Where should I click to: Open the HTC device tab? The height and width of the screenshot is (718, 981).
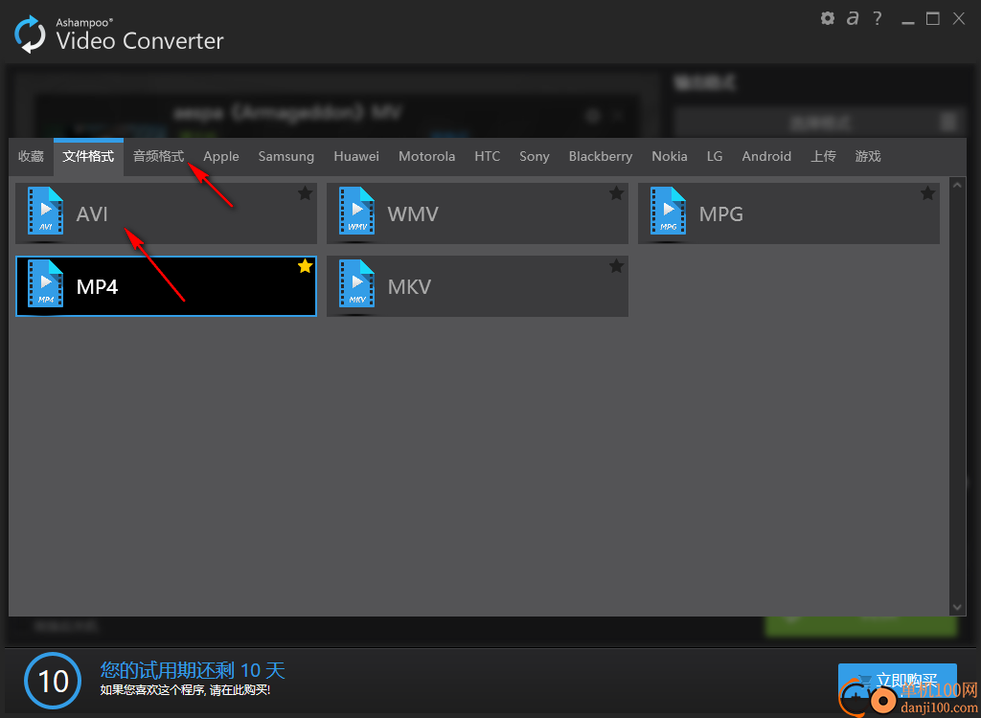[488, 156]
